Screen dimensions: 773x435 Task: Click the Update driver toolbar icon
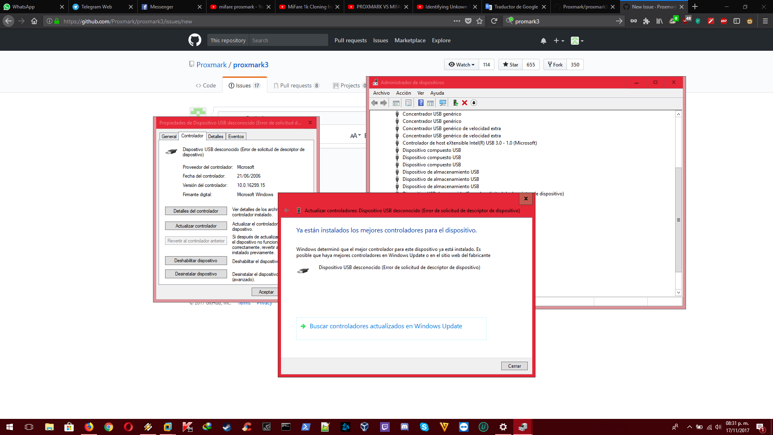click(455, 103)
